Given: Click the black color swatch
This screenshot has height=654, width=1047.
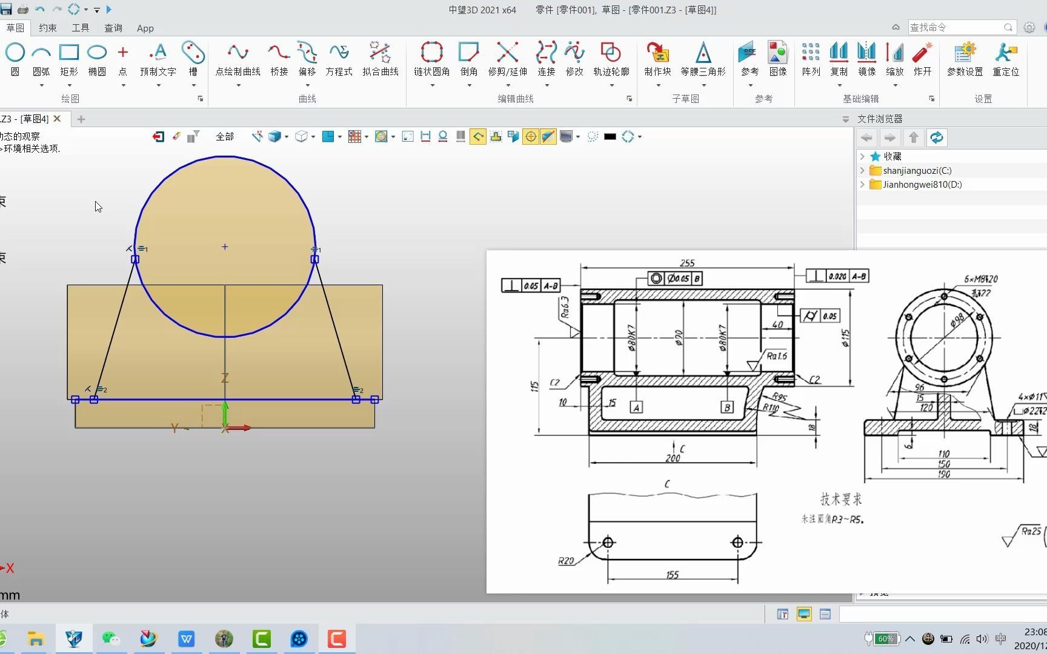Looking at the screenshot, I should (610, 137).
